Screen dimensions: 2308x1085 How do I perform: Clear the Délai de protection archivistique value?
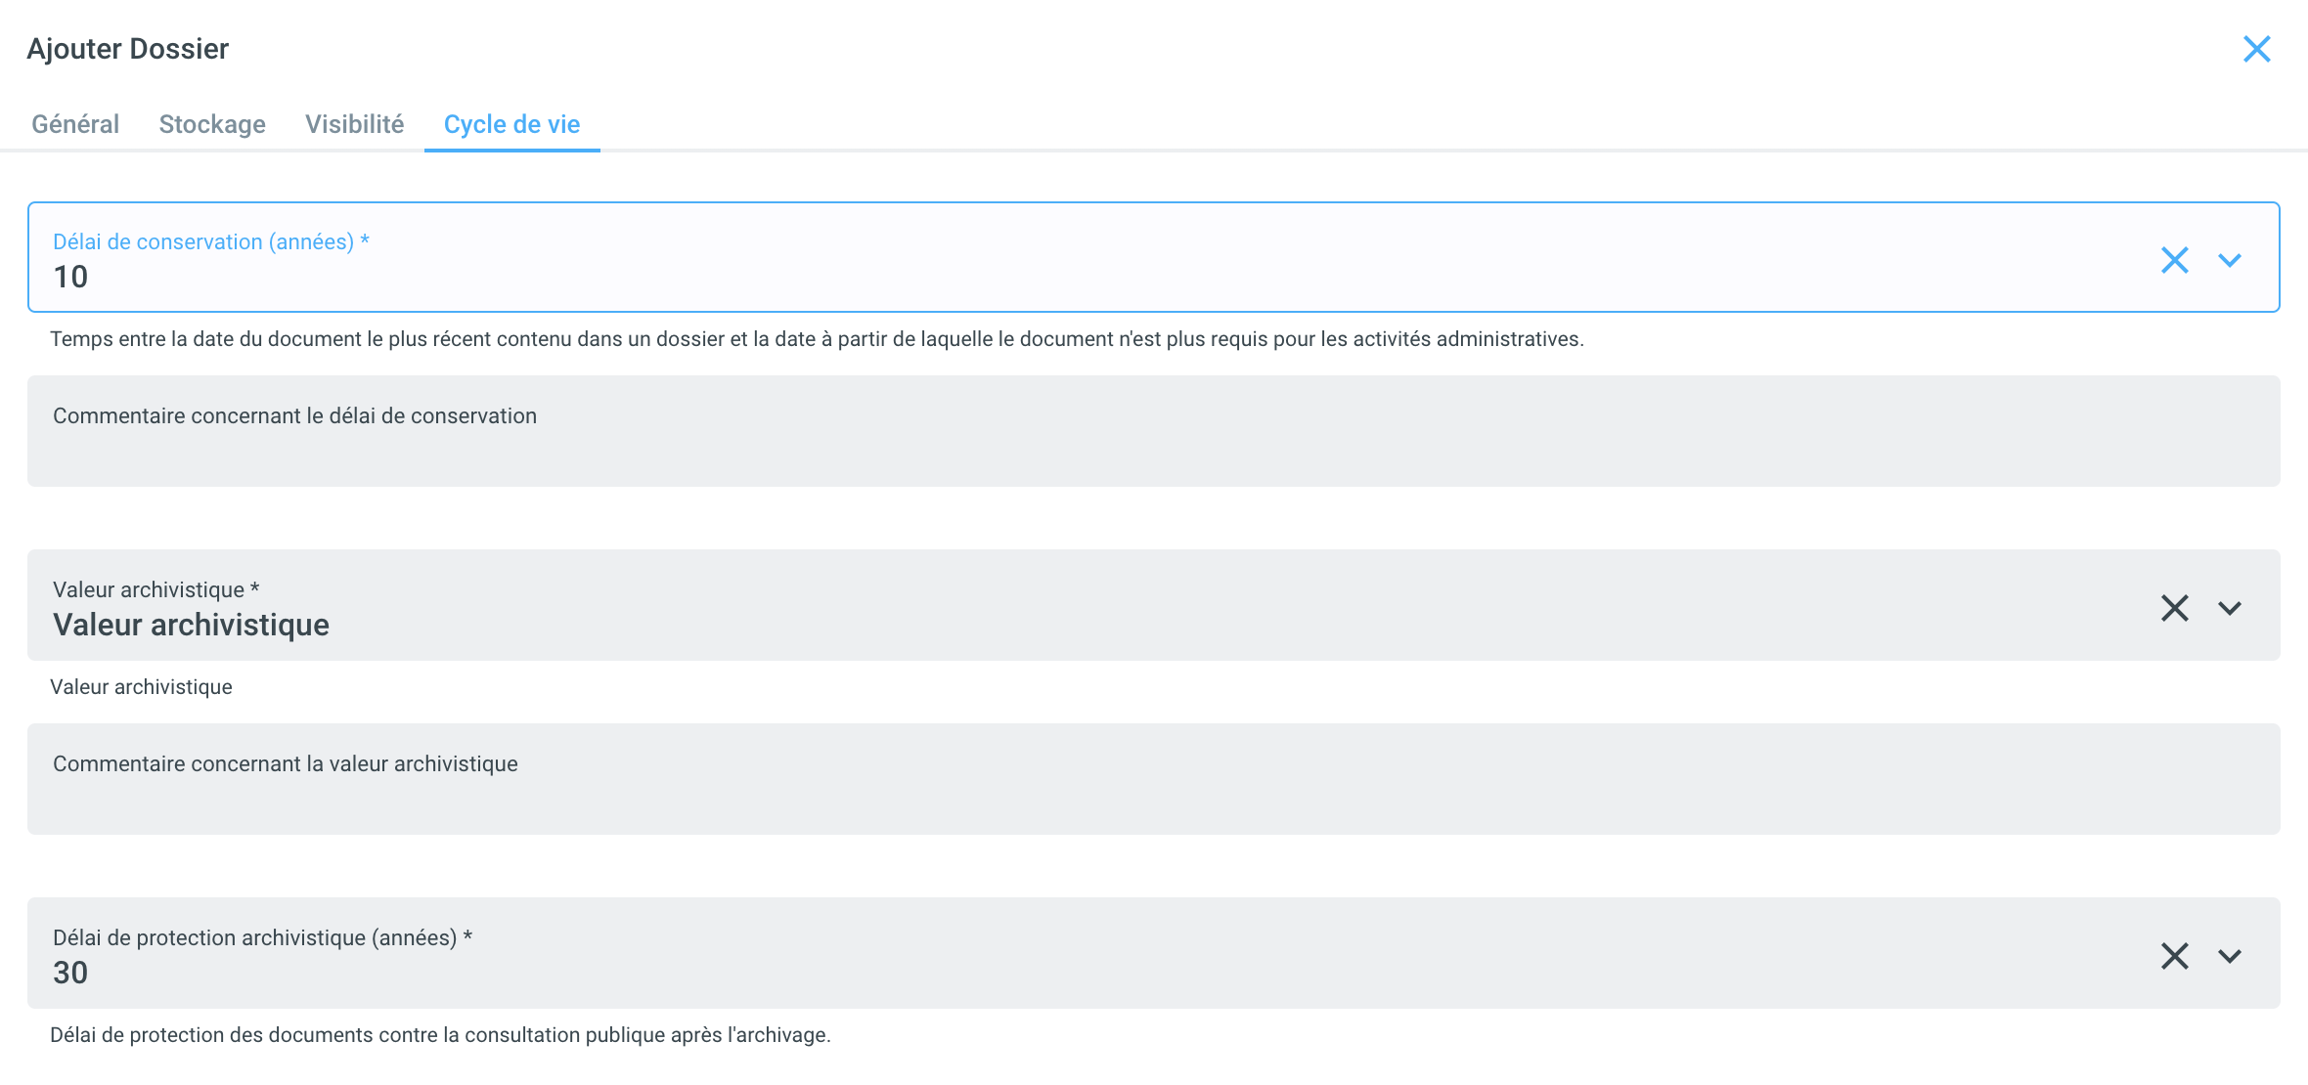[x=2174, y=956]
